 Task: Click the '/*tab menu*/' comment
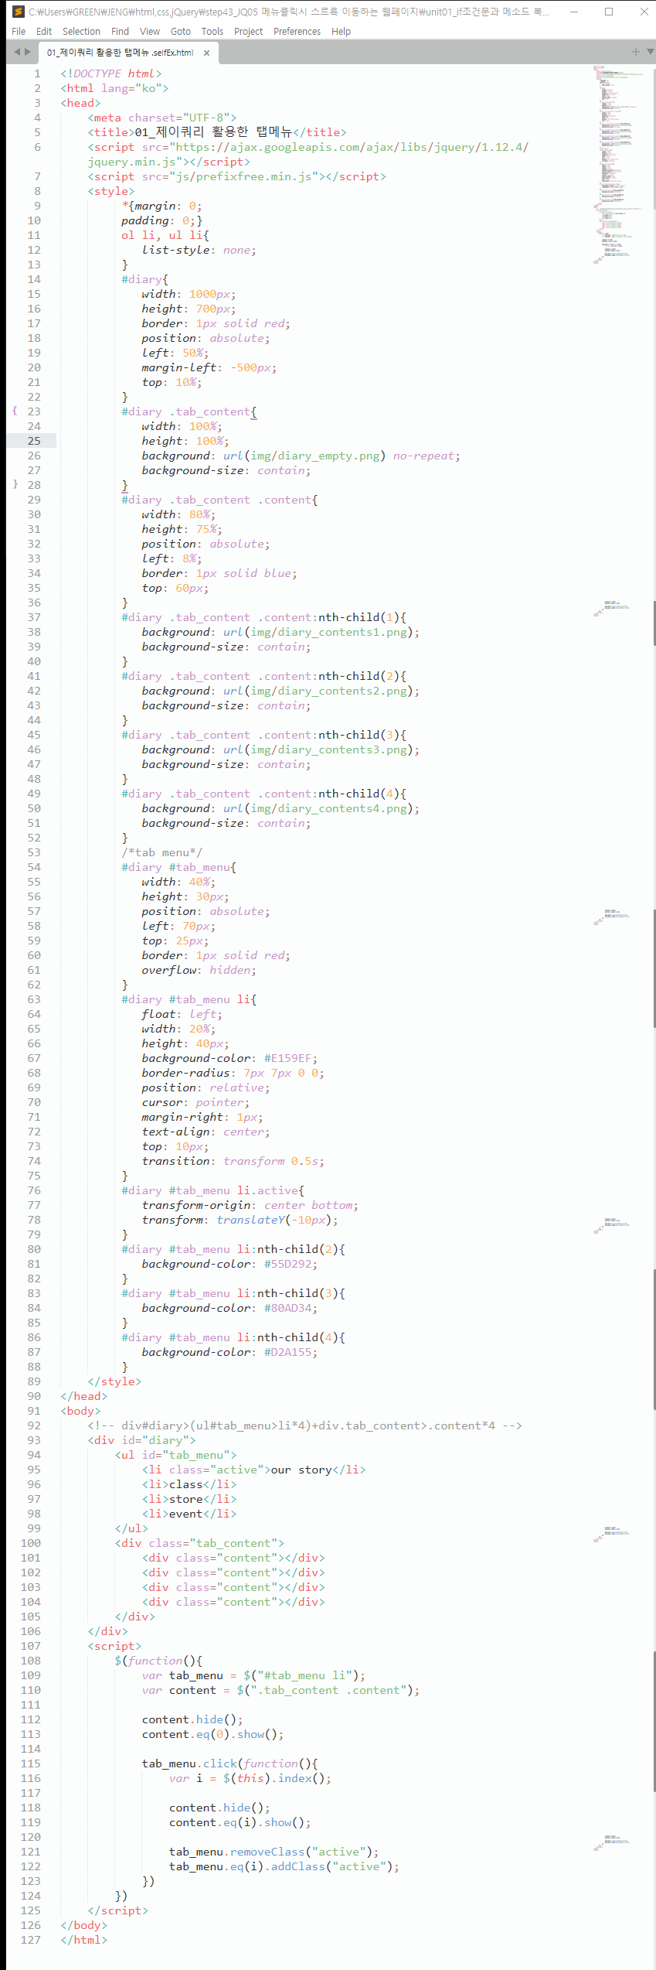pyautogui.click(x=161, y=852)
